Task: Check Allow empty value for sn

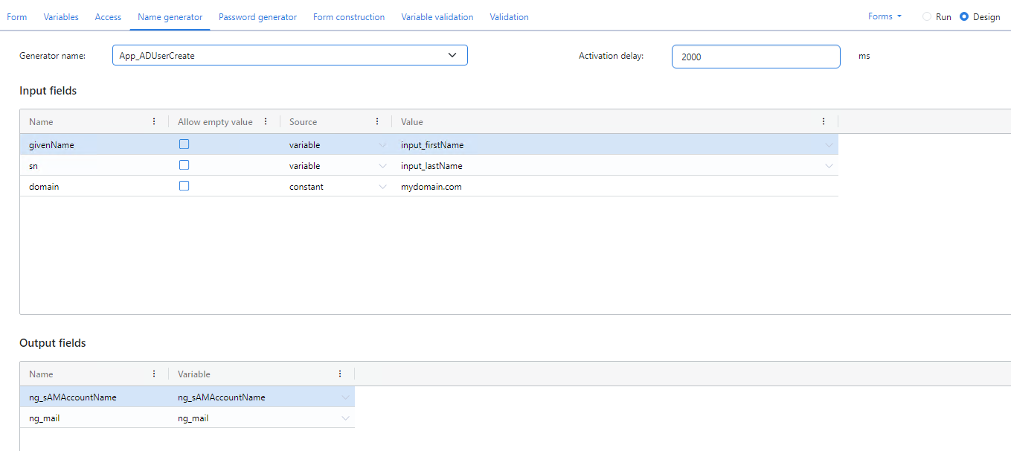Action: coord(184,165)
